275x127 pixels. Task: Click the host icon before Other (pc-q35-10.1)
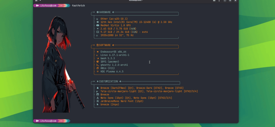[x=97, y=19]
